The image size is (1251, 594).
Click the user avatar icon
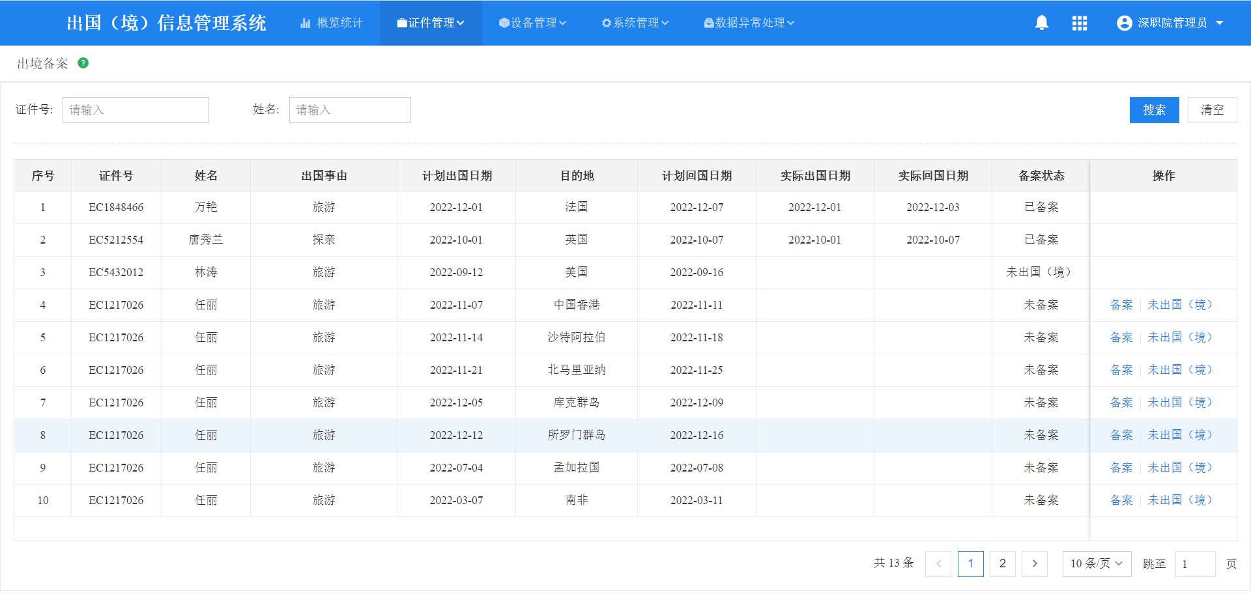coord(1124,23)
